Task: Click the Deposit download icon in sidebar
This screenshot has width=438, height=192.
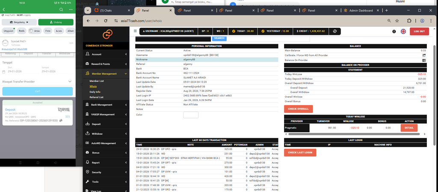Action: [87, 124]
